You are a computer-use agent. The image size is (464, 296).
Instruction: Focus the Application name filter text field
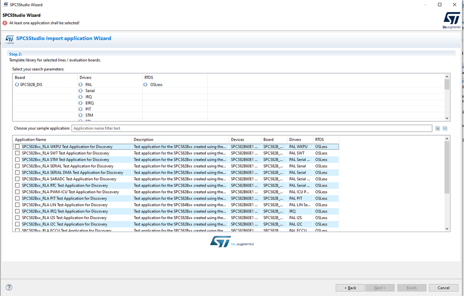point(252,128)
